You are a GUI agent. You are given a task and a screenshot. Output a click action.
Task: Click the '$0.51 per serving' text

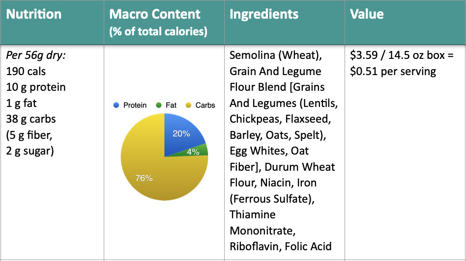pyautogui.click(x=393, y=71)
